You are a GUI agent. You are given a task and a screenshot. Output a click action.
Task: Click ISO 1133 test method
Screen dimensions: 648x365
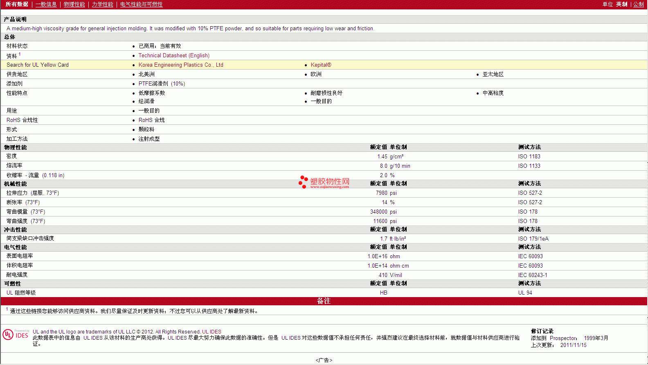(529, 166)
